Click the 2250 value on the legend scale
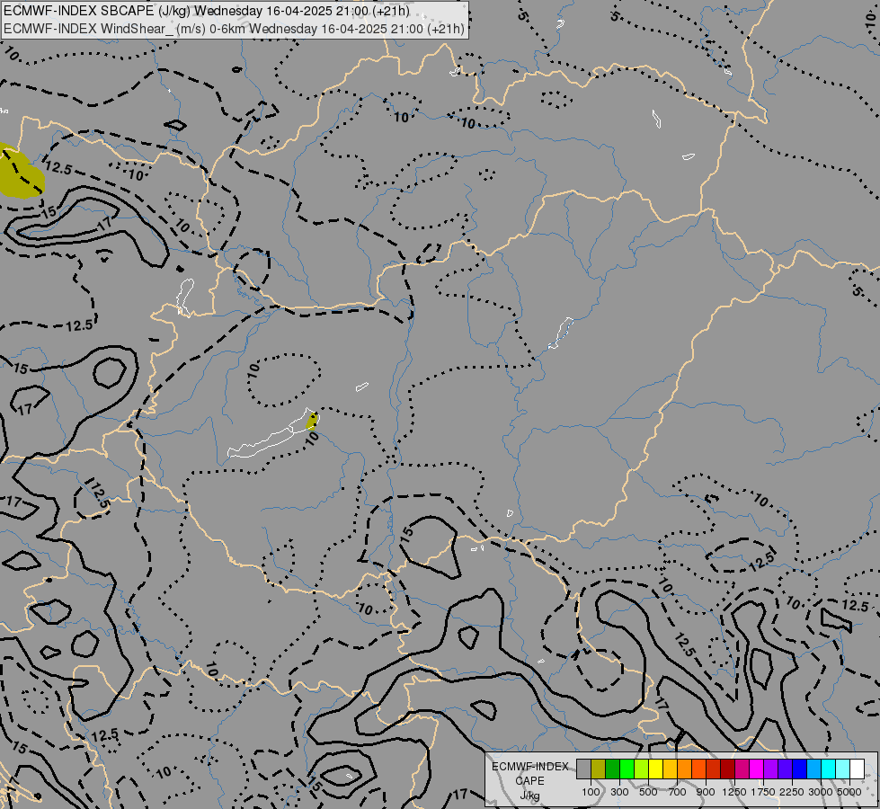880x809 pixels. point(792,792)
